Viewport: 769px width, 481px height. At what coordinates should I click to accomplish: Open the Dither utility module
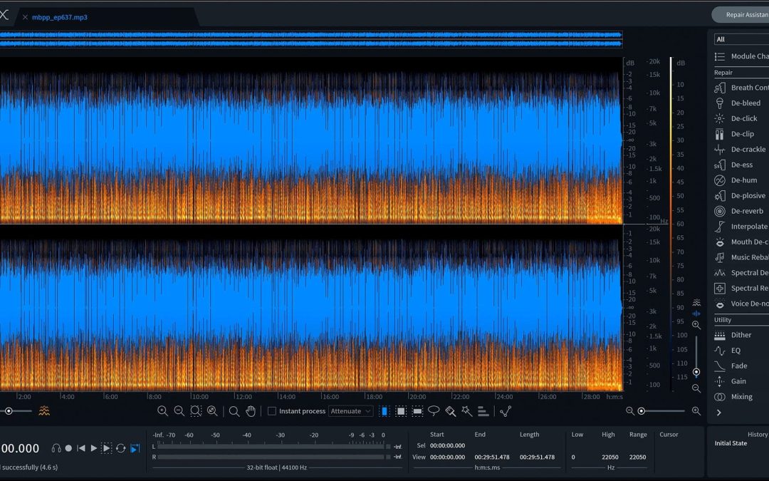(x=741, y=335)
